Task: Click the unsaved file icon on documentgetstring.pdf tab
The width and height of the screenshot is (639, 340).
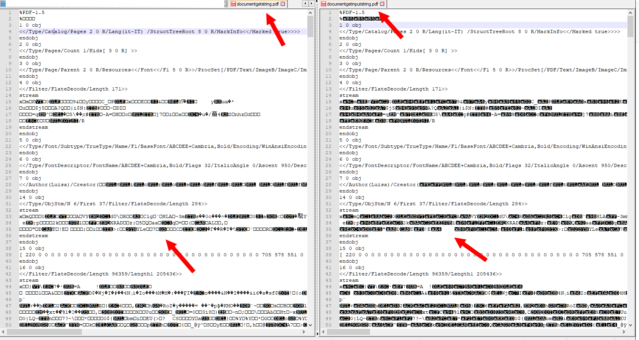Action: coord(233,4)
